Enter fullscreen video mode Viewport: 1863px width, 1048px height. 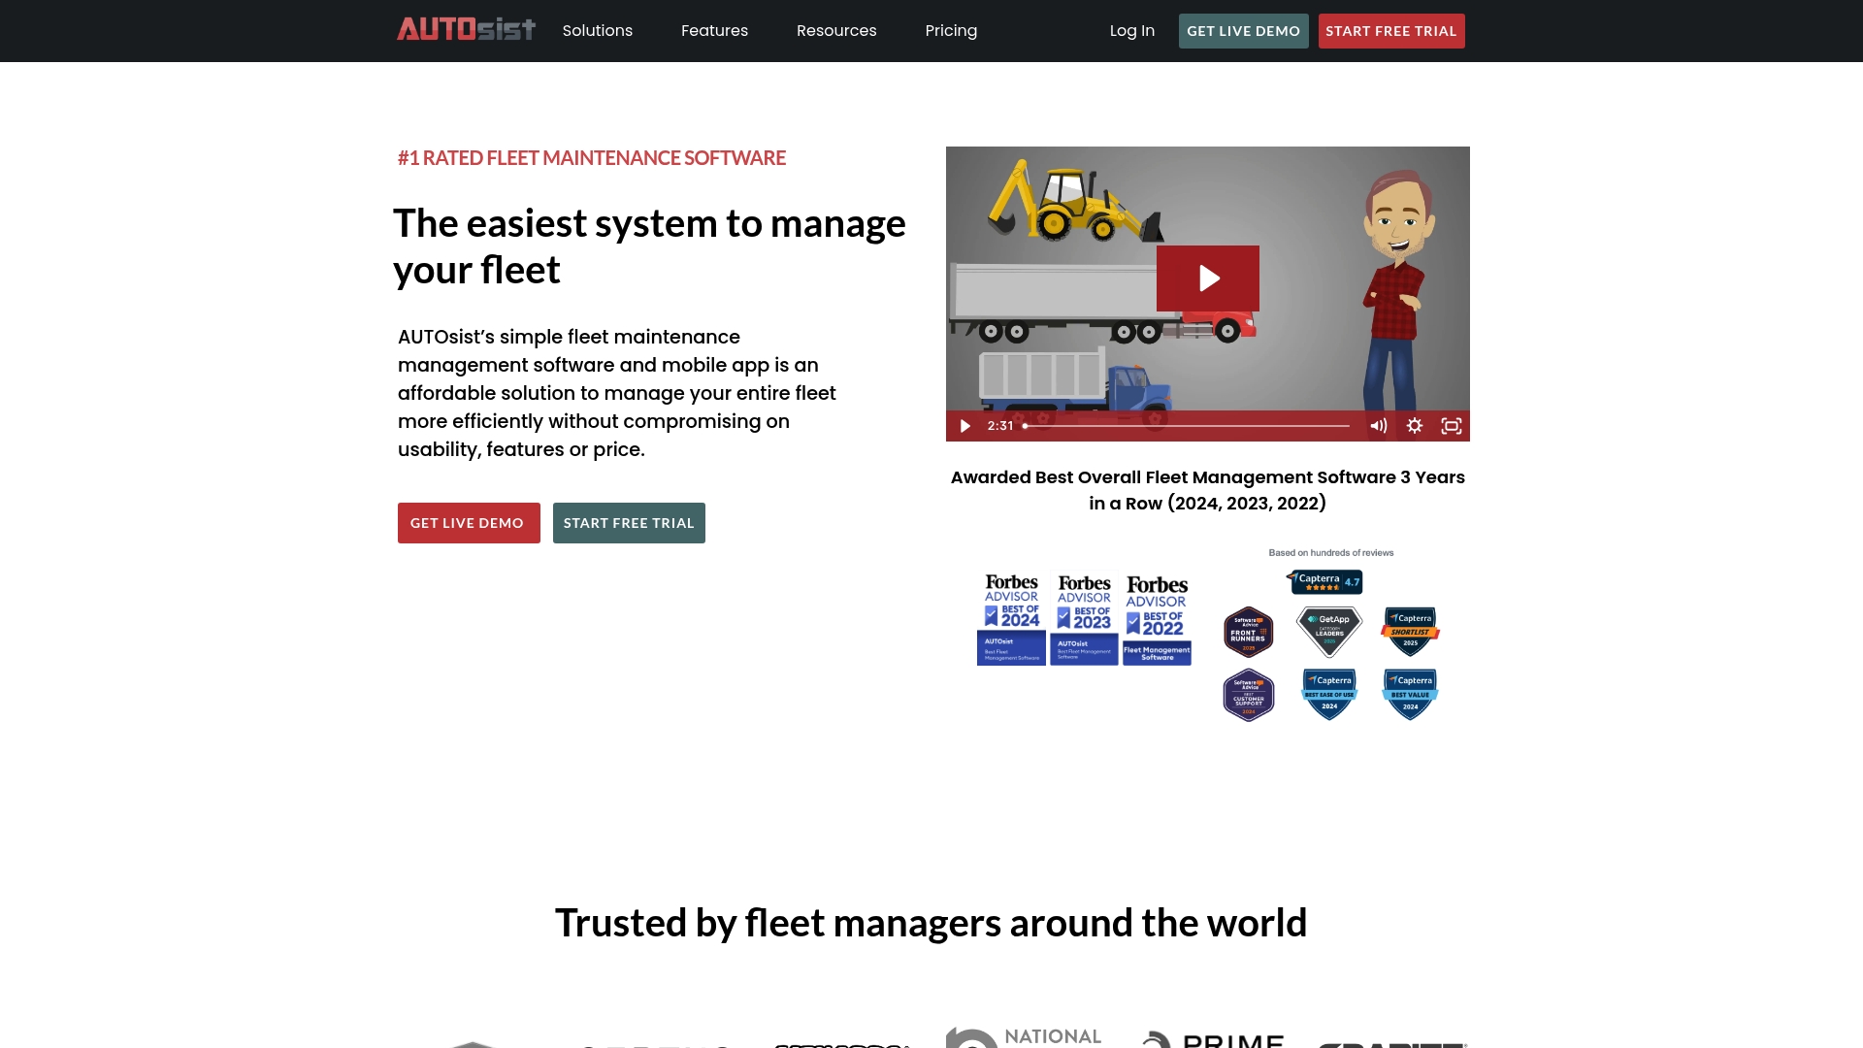[x=1451, y=426]
